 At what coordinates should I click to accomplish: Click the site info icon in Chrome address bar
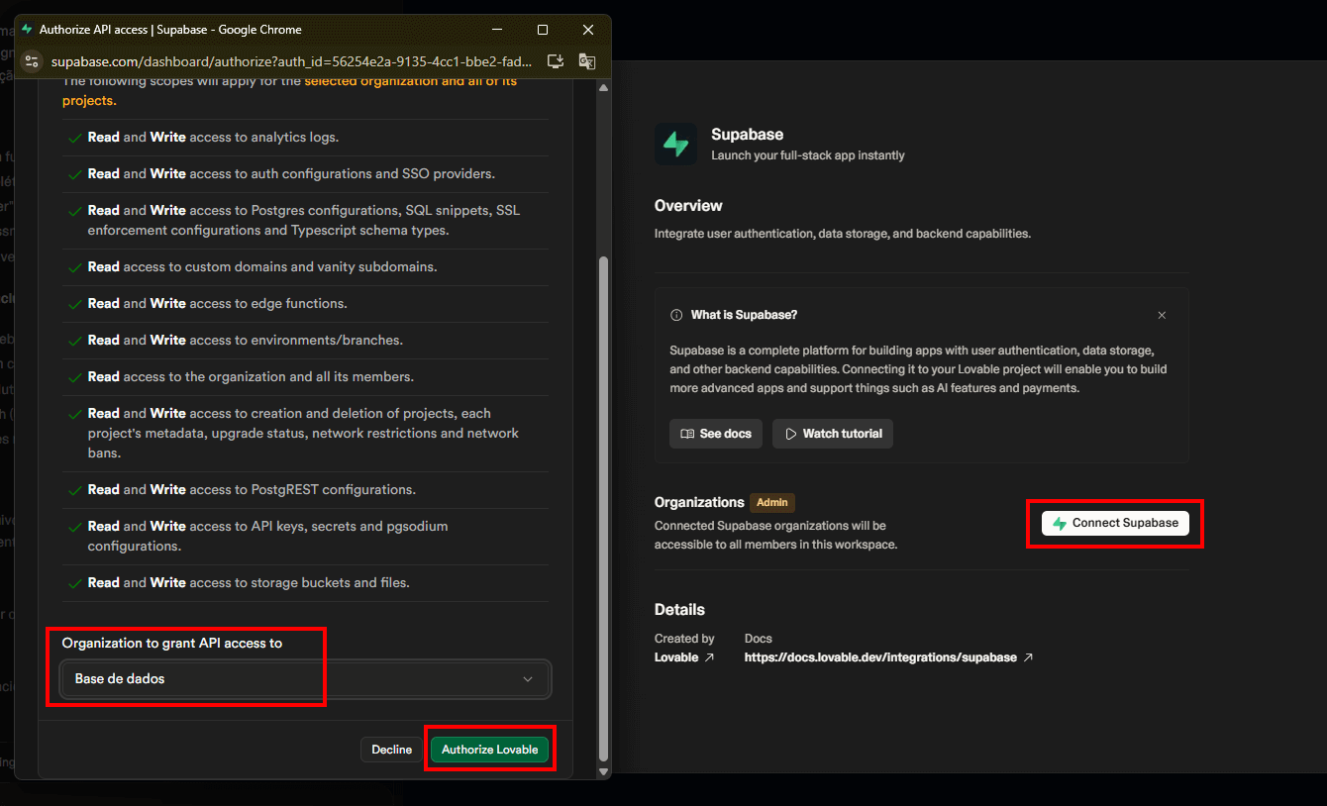click(32, 61)
